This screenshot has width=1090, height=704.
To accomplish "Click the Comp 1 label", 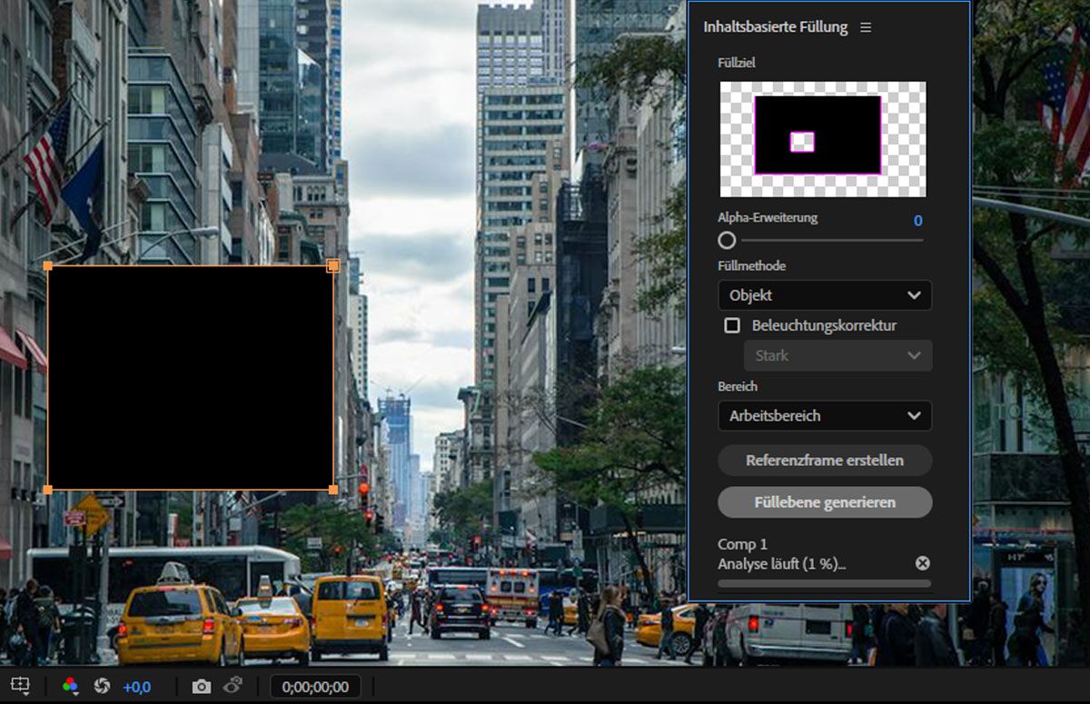I will click(x=742, y=544).
